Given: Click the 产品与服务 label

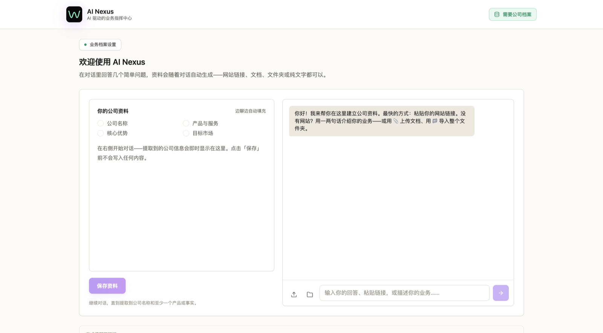Looking at the screenshot, I should (205, 123).
